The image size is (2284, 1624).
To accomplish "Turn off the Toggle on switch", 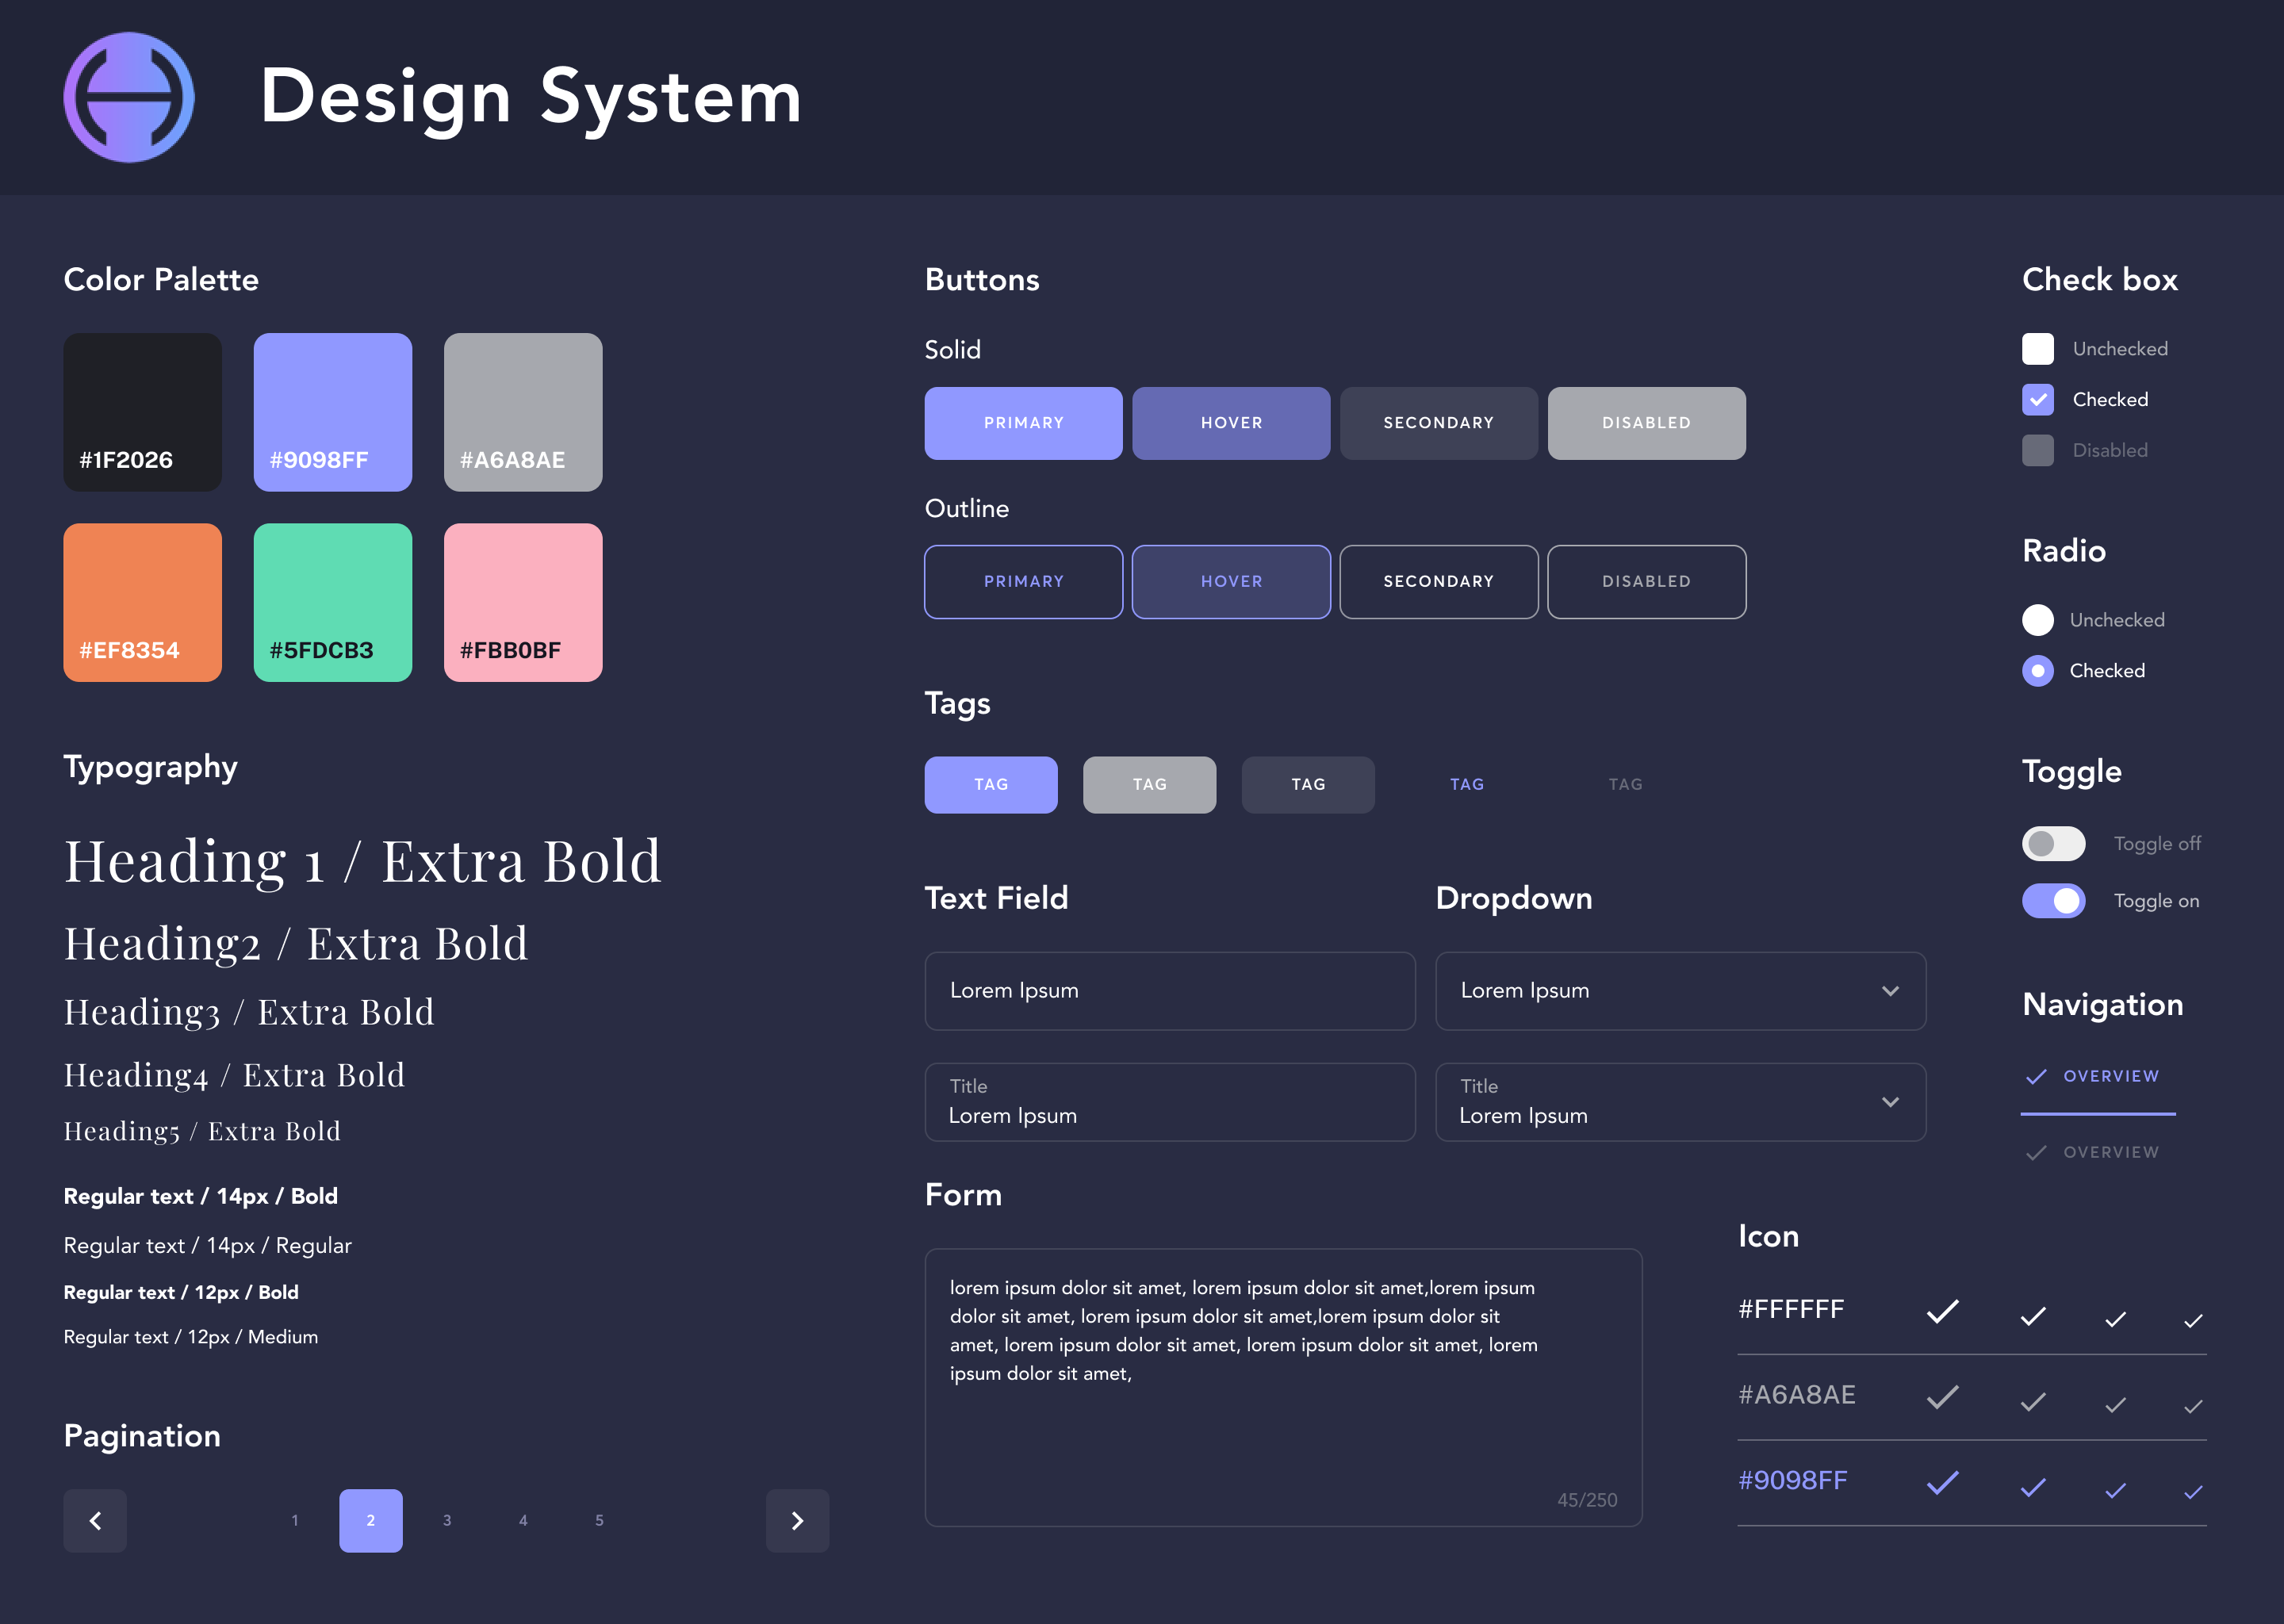I will pyautogui.click(x=2053, y=901).
